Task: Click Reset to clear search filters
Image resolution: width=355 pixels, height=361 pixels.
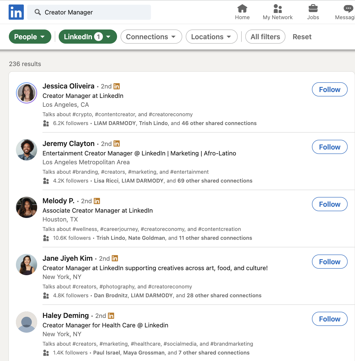Action: click(x=302, y=37)
